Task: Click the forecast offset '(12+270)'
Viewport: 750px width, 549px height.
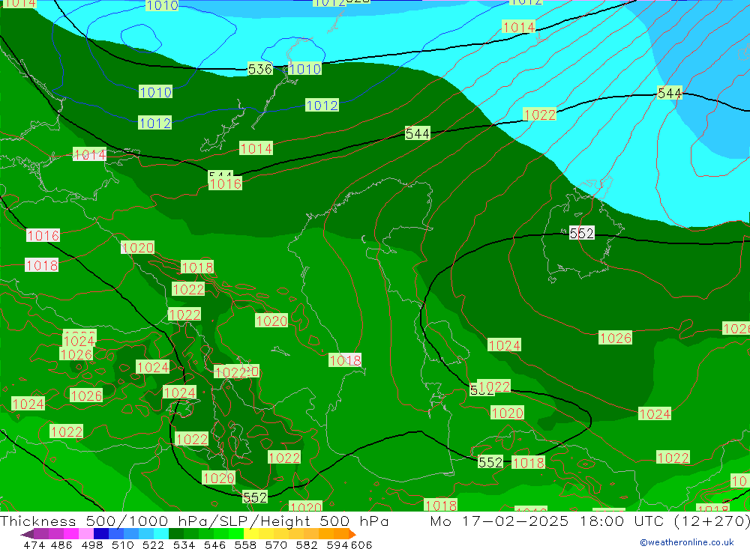Action: click(711, 521)
